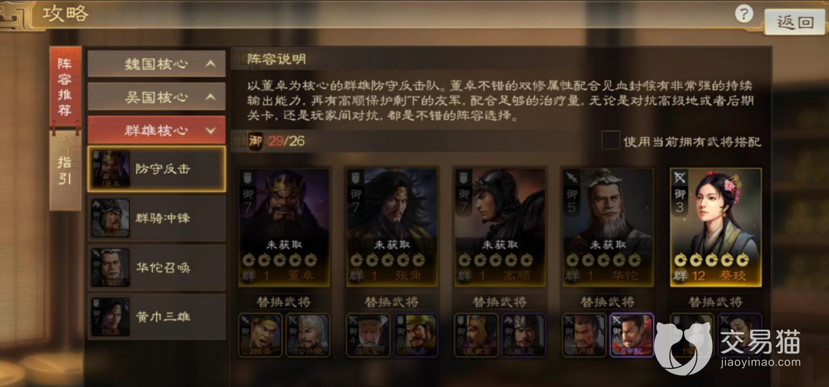Select the 华佗召唤 lineup
This screenshot has width=829, height=387.
(157, 268)
